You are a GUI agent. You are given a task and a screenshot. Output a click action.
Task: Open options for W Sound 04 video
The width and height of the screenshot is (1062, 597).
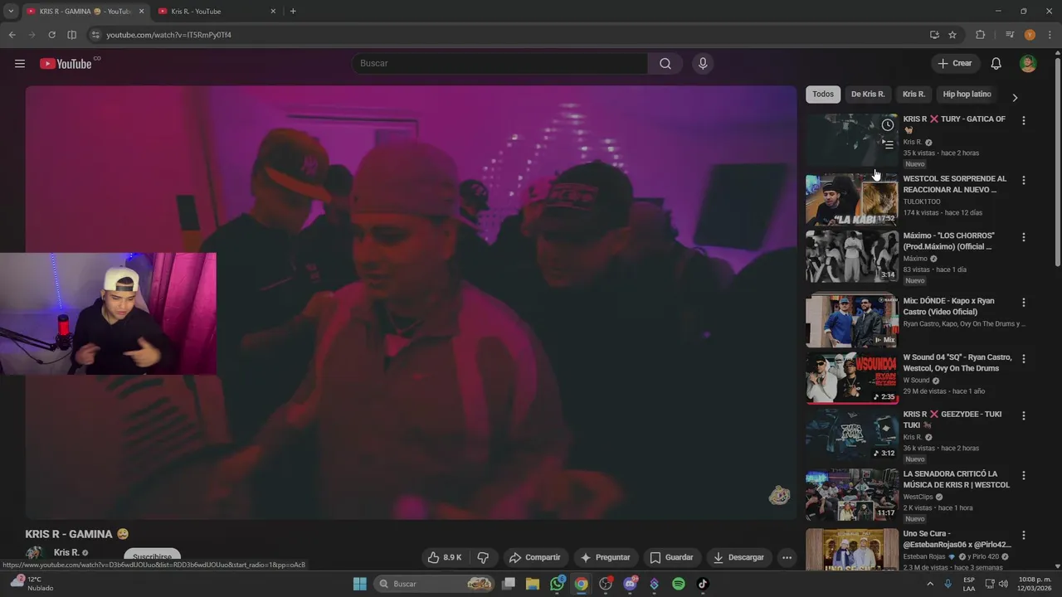point(1023,359)
